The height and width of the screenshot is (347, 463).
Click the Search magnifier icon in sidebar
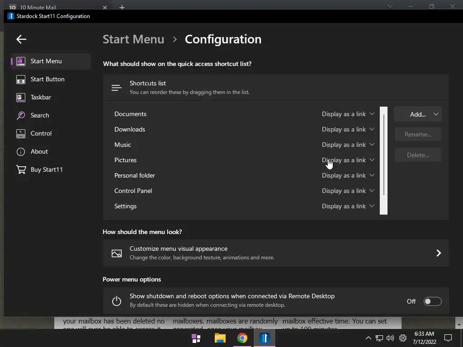click(21, 115)
